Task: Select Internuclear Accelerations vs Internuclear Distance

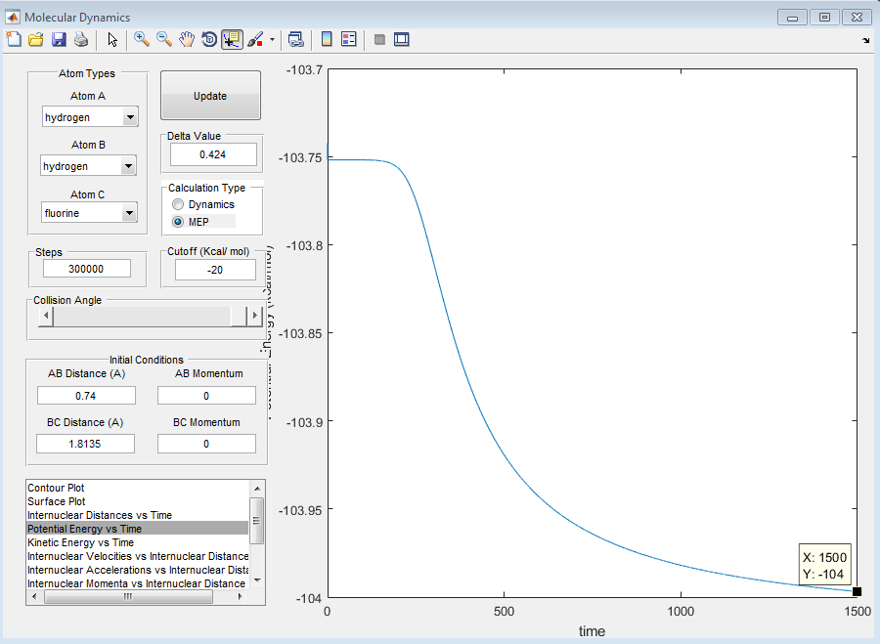Action: (138, 570)
